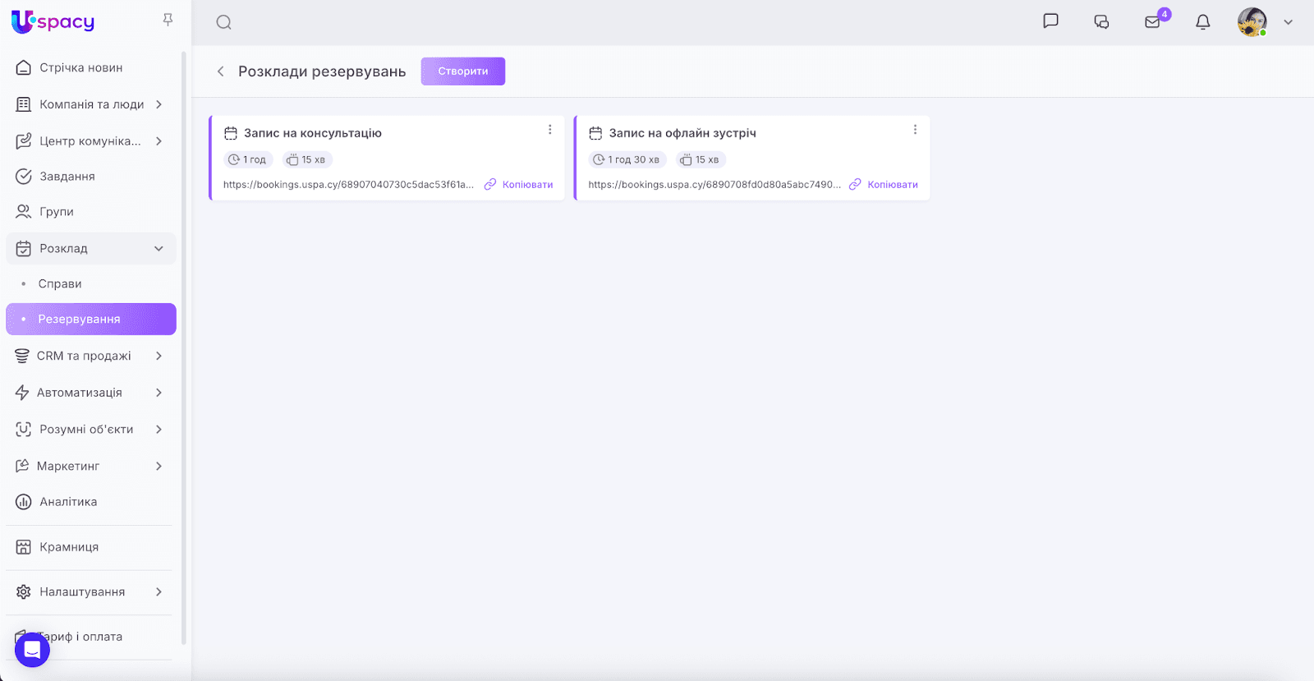Expand the Налаштування chevron

point(159,591)
